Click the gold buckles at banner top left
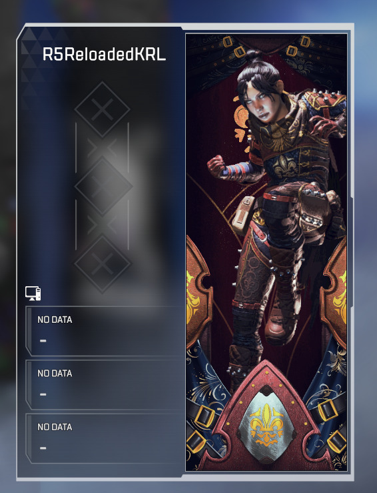This screenshot has height=493, width=377. 234,47
